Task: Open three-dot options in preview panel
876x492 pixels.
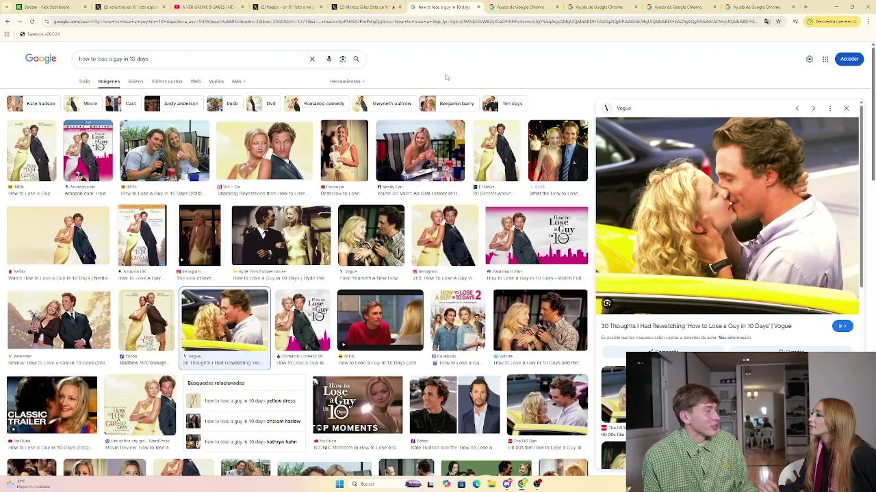Action: (x=830, y=108)
